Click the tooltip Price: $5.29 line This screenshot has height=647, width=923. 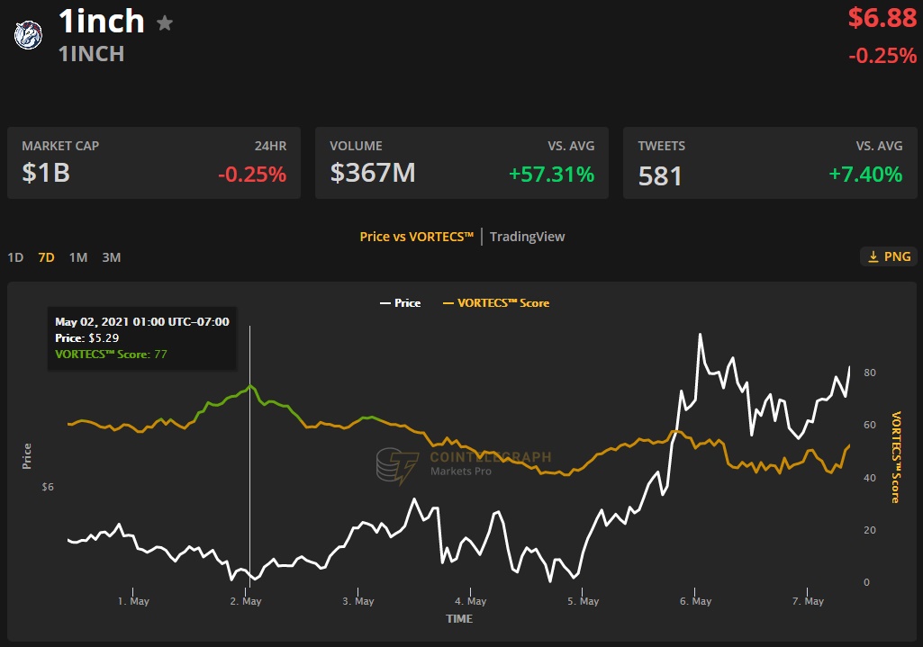click(x=87, y=338)
